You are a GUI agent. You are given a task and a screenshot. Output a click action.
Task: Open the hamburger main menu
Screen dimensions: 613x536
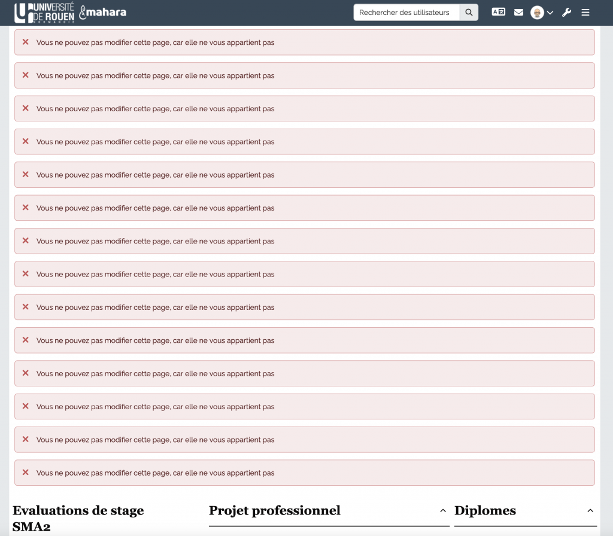click(585, 13)
